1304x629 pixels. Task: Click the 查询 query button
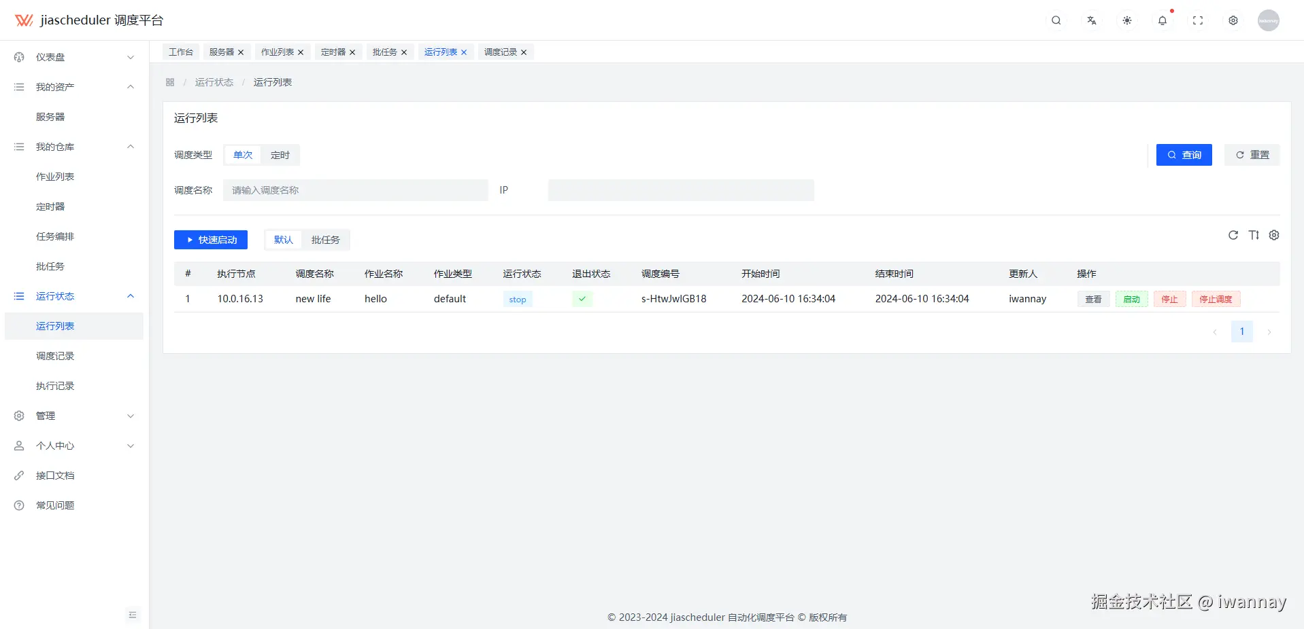click(1184, 155)
